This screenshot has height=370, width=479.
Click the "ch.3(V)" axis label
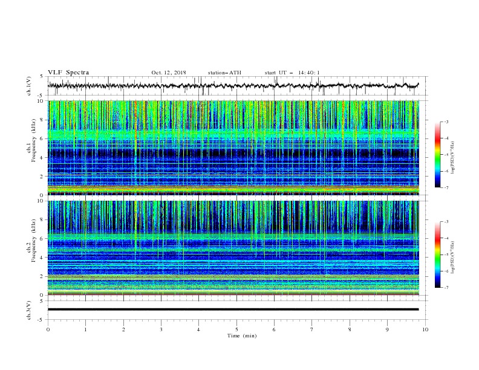pos(29,310)
